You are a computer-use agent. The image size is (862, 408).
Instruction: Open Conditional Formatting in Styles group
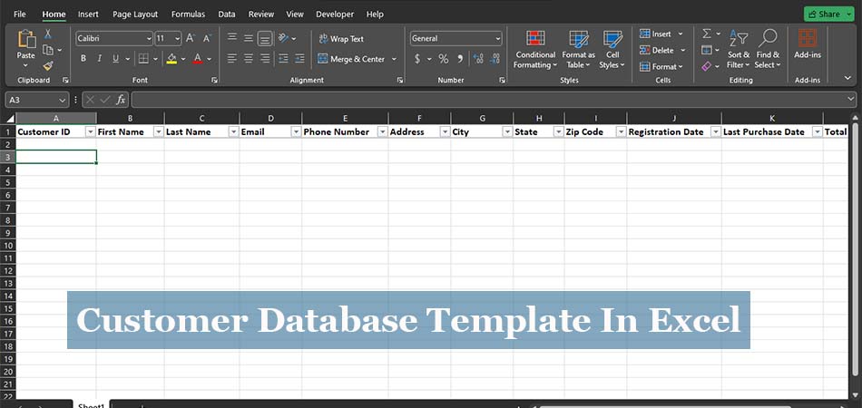coord(535,49)
